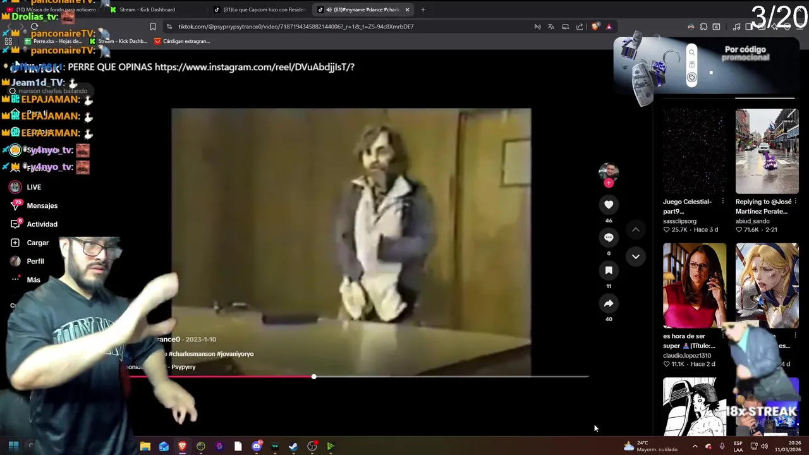The width and height of the screenshot is (809, 455).
Task: Open the Brave Shields lion icon
Action: click(595, 27)
